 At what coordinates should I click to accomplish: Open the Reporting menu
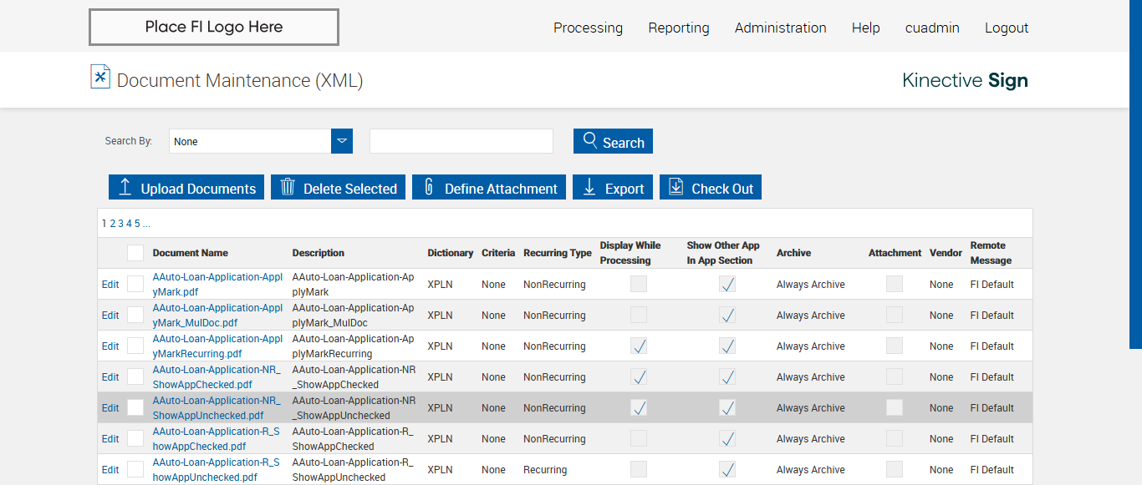click(x=678, y=28)
